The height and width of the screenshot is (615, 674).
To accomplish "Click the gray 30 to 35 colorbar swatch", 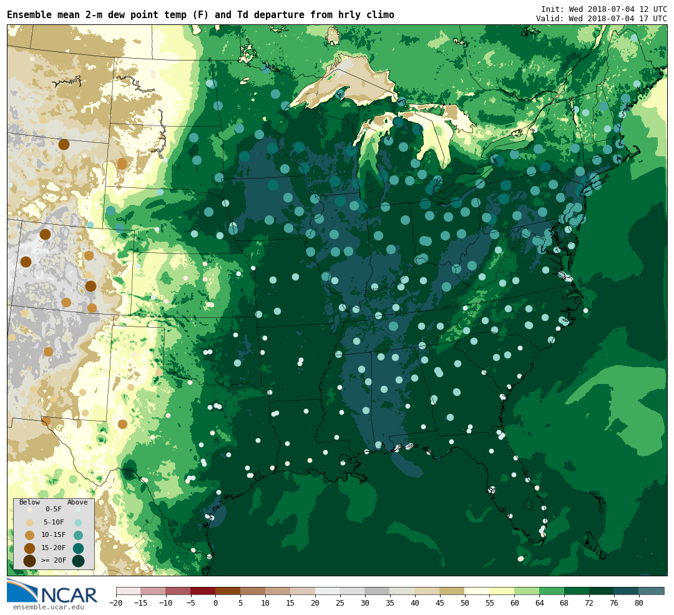I will coord(377,591).
